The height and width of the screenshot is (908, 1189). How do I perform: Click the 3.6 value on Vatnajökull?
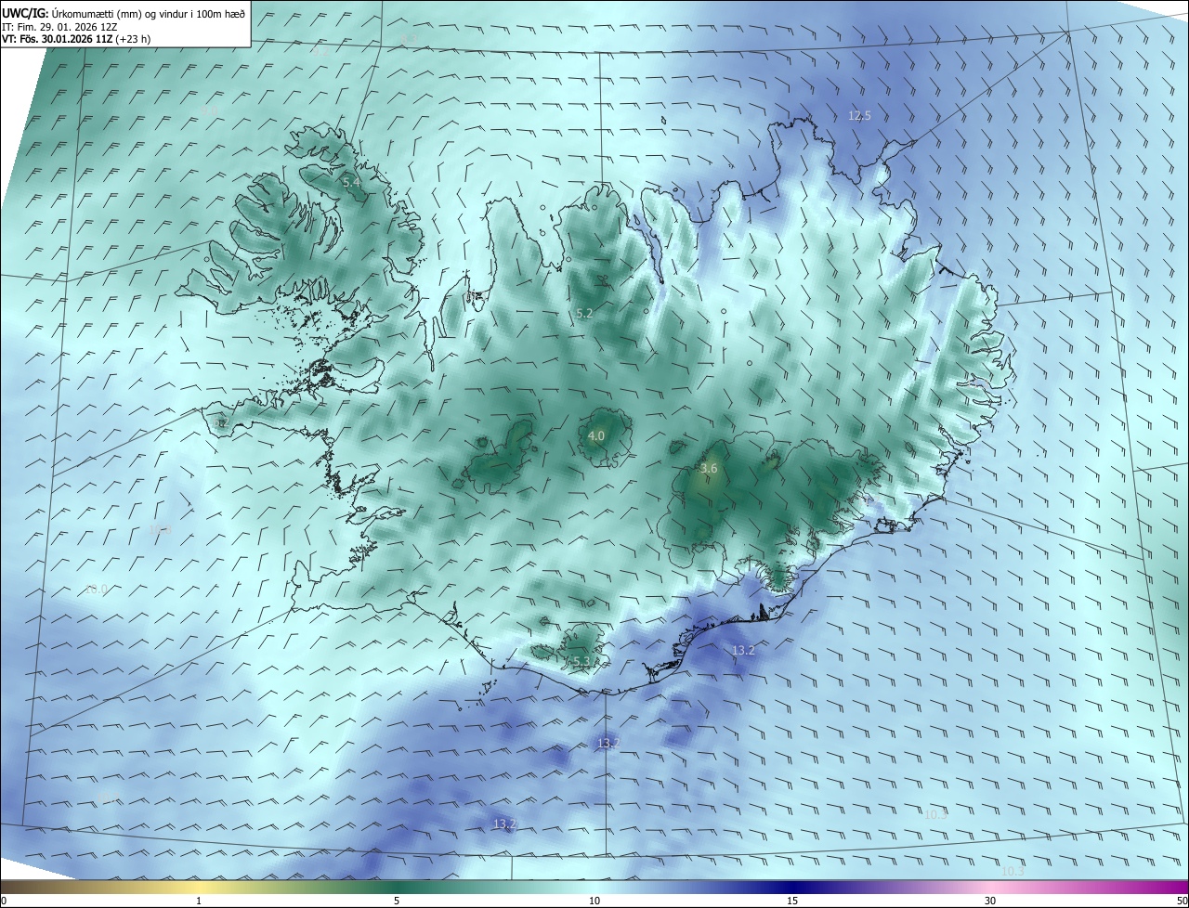pyautogui.click(x=709, y=468)
